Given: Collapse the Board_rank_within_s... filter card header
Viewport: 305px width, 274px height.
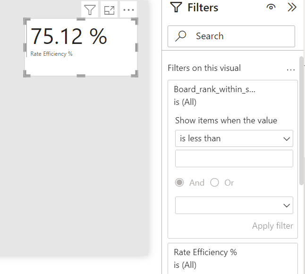Looking at the screenshot, I should pyautogui.click(x=233, y=95).
